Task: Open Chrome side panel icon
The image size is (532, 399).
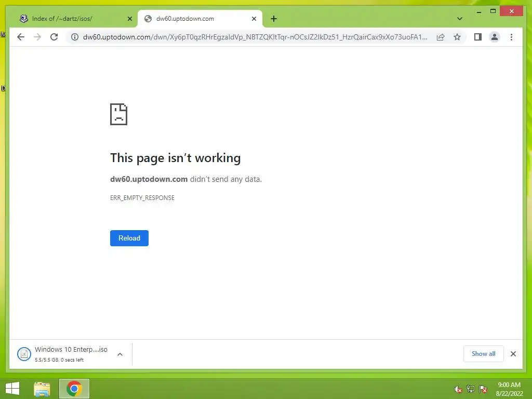Action: pyautogui.click(x=478, y=37)
